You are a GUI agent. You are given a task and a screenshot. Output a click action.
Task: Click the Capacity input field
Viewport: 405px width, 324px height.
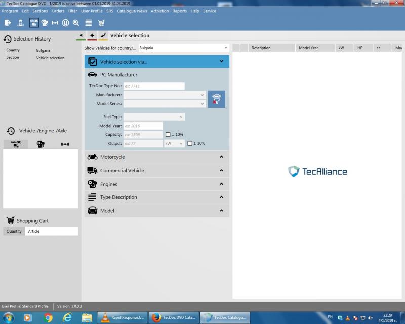(143, 135)
